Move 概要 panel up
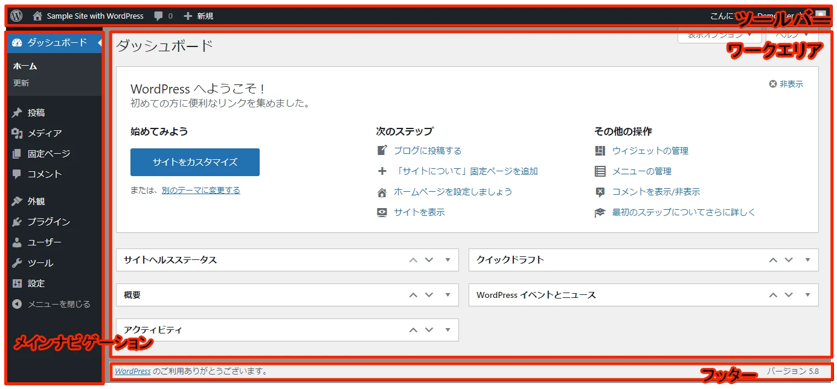Viewport: 837px width, 389px height. click(x=413, y=295)
